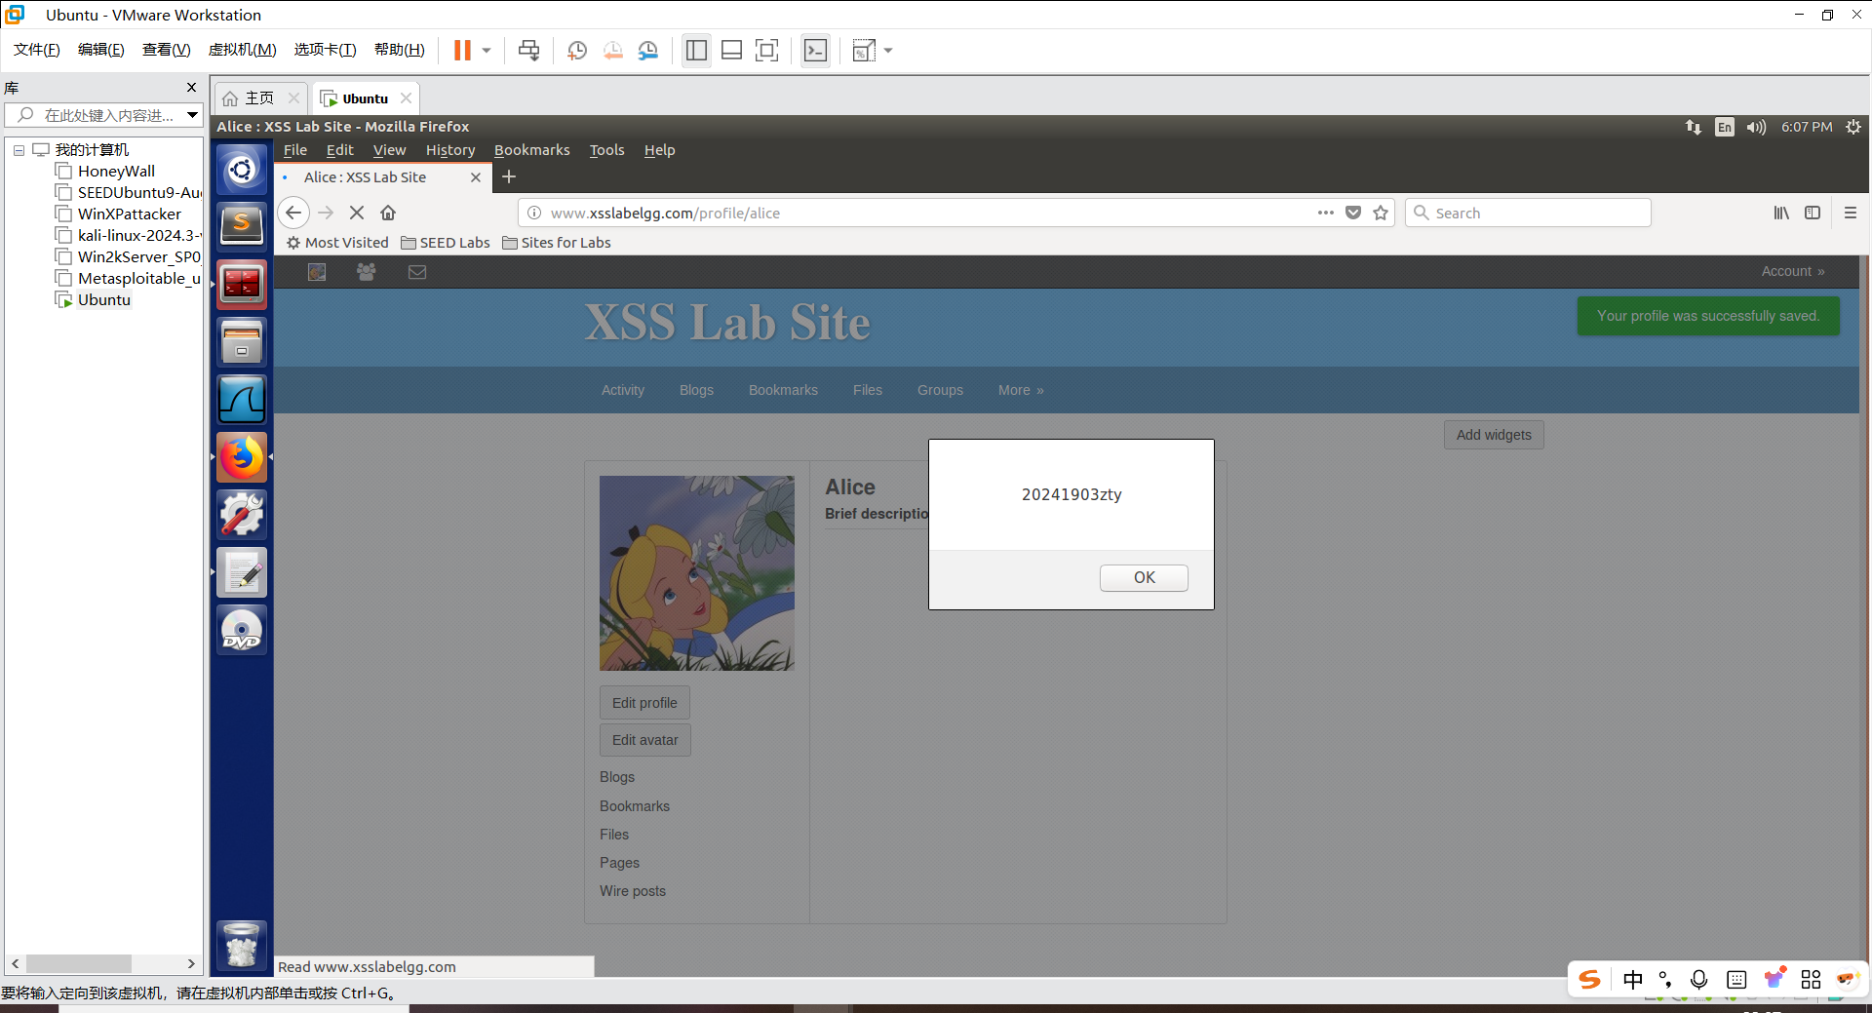1872x1013 pixels.
Task: Toggle voice input microphone on IME bar
Action: tap(1699, 980)
